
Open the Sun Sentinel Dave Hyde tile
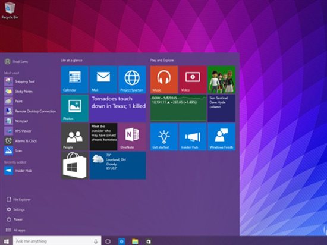222,108
